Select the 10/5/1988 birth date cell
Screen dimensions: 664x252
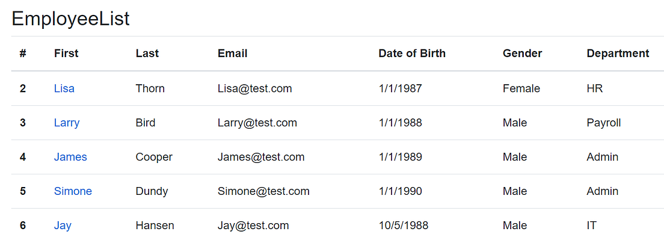(403, 226)
